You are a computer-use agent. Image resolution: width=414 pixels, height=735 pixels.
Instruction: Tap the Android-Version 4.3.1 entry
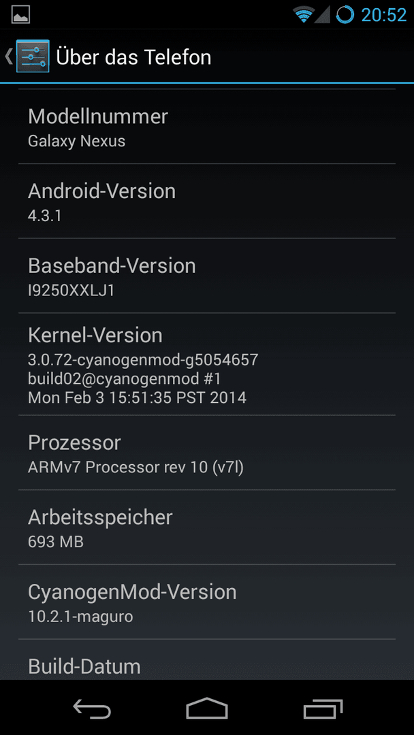point(207,201)
